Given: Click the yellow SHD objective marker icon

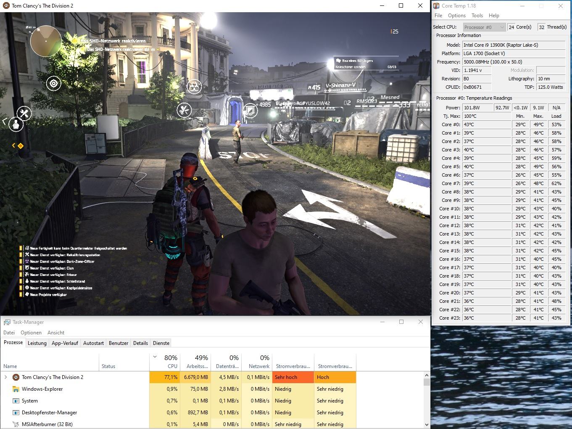Looking at the screenshot, I should click(x=76, y=41).
